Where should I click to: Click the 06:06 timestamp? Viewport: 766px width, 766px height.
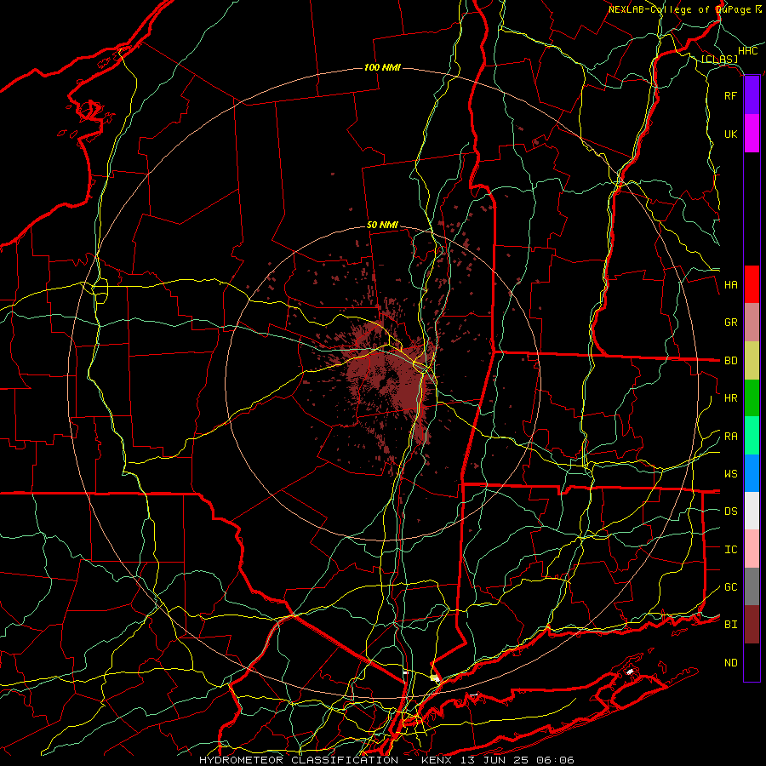tap(554, 760)
